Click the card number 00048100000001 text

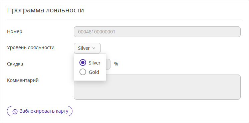coord(96,32)
